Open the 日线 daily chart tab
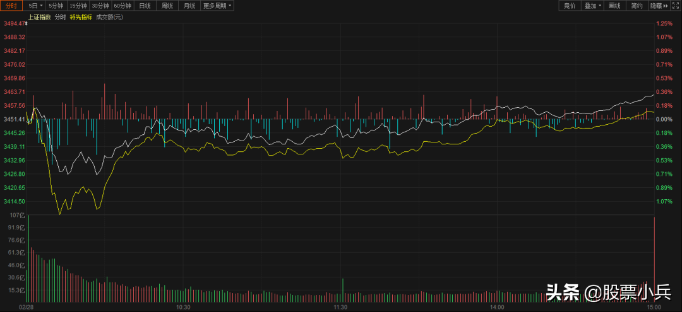 (x=145, y=6)
